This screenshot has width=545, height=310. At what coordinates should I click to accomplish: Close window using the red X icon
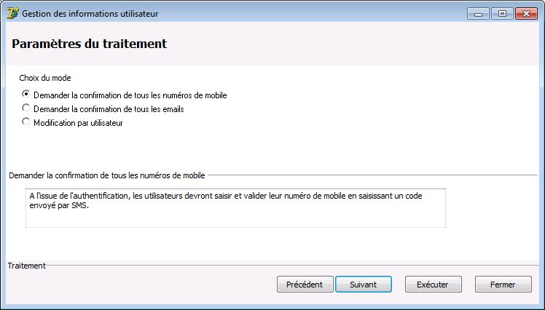(526, 14)
